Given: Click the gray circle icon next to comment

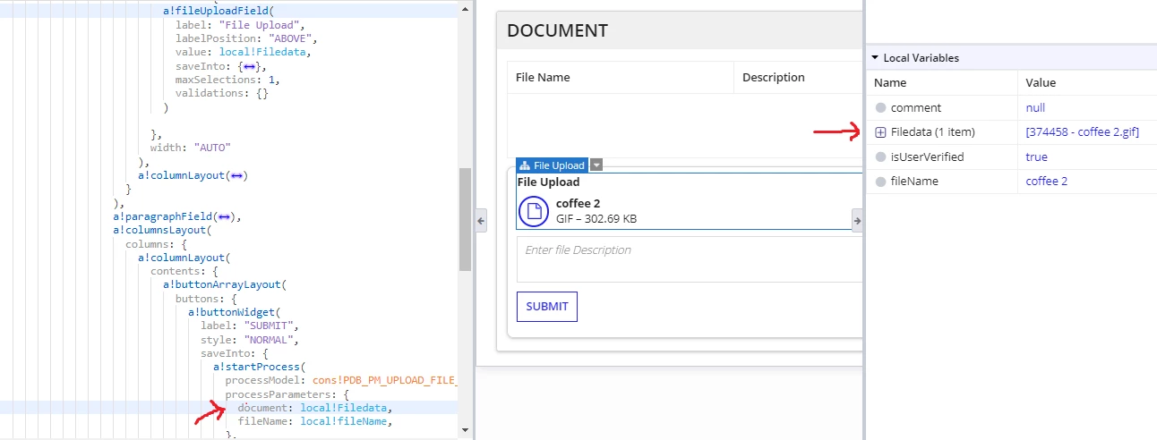Looking at the screenshot, I should (880, 107).
